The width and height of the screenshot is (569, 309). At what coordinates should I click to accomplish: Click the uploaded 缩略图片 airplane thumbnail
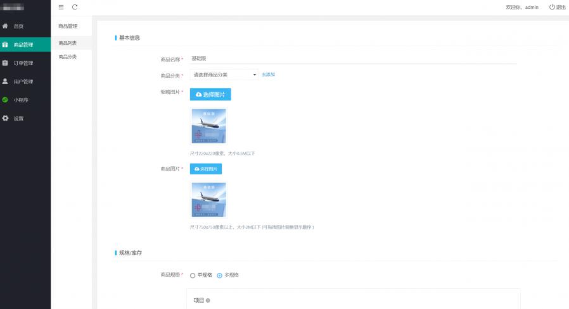208,126
